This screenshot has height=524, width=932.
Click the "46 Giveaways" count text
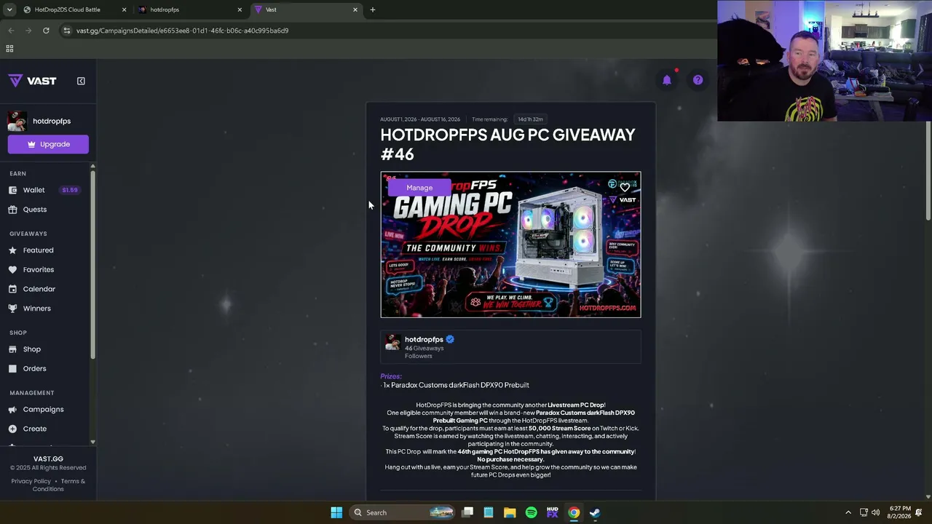(x=424, y=348)
